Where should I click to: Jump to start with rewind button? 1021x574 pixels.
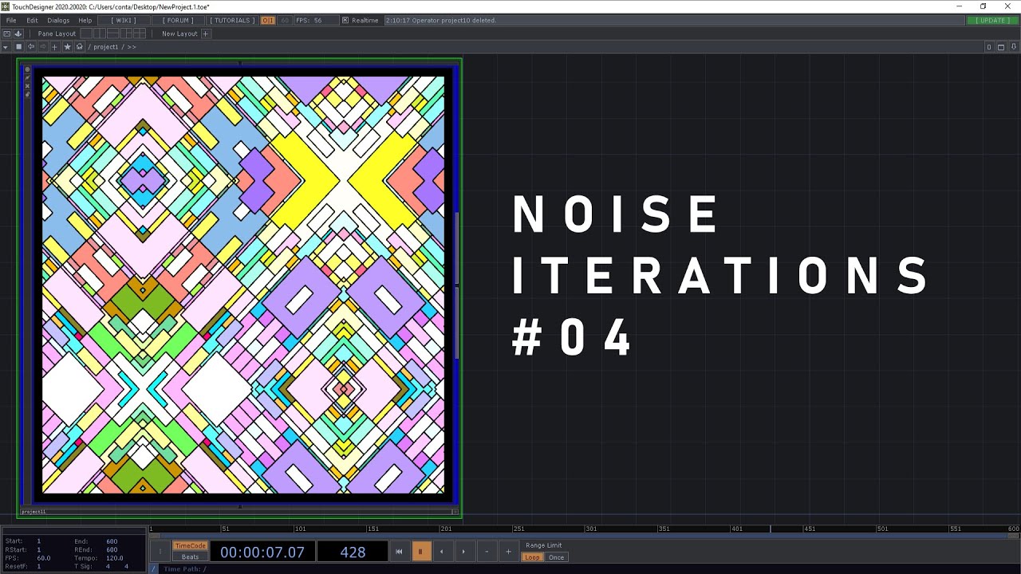[399, 552]
